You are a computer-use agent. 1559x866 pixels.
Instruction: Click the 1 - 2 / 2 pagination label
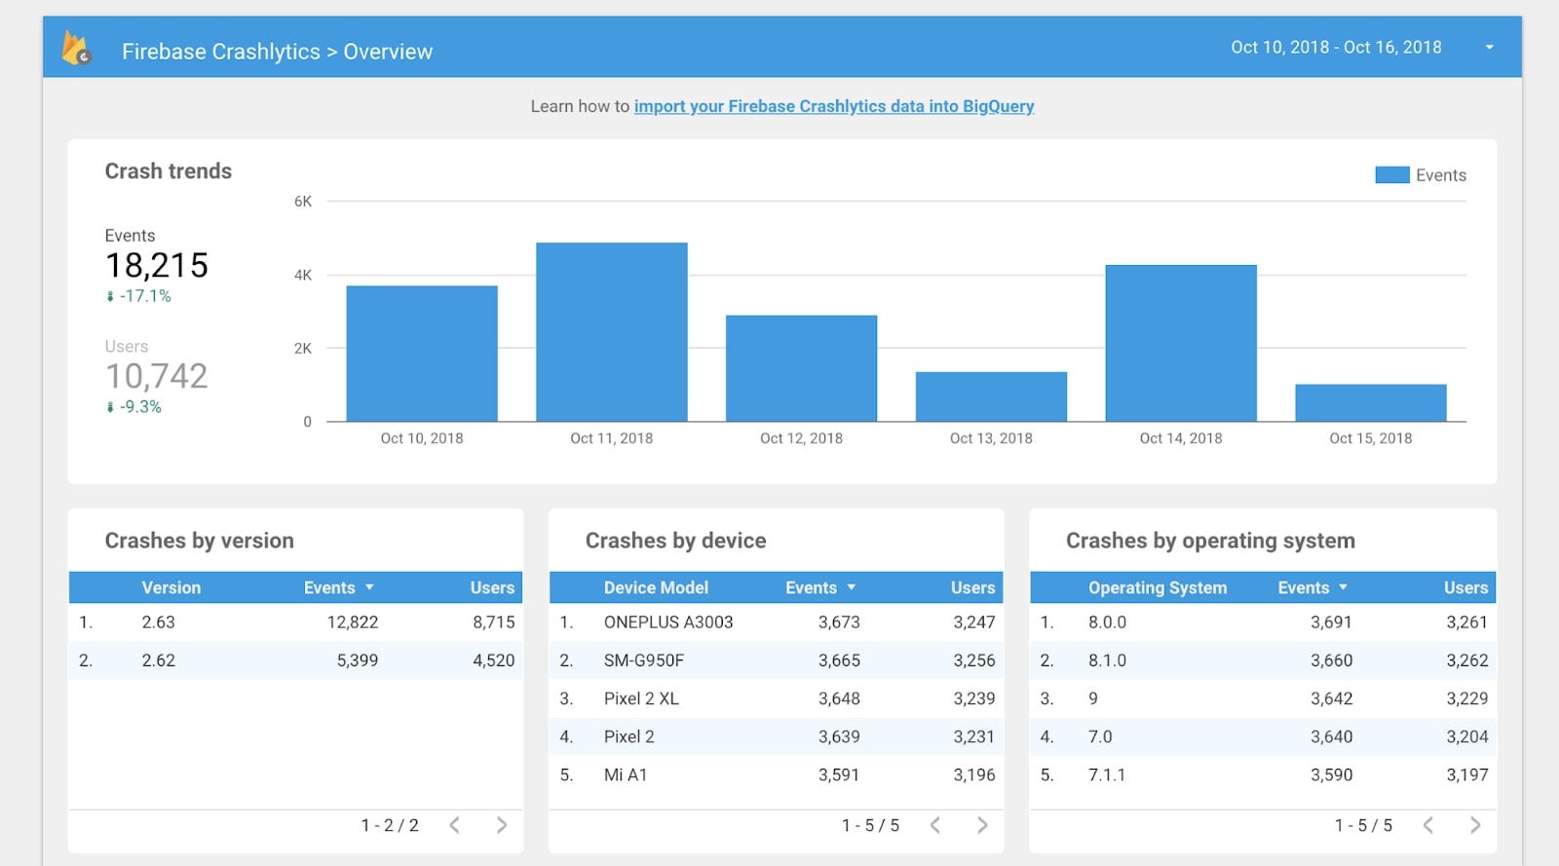pyautogui.click(x=390, y=825)
